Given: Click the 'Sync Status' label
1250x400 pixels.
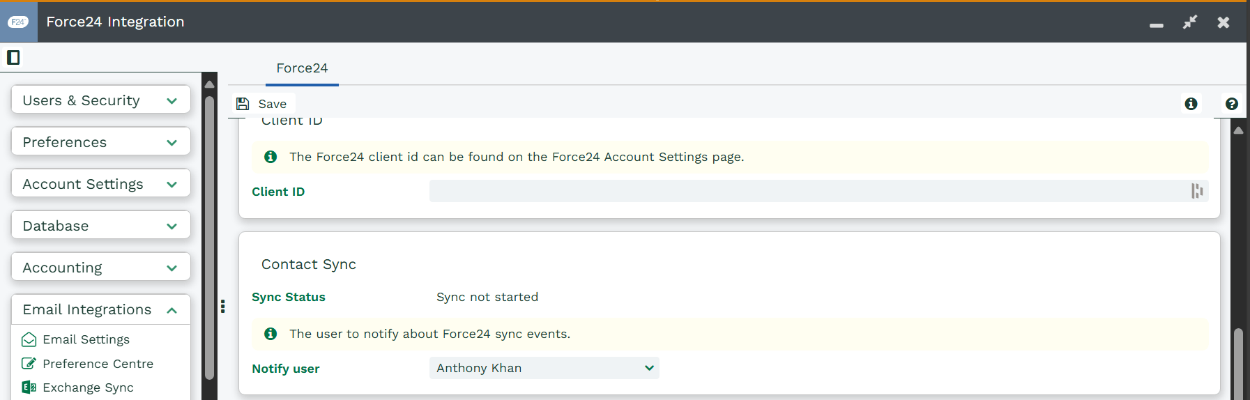Looking at the screenshot, I should click(x=289, y=297).
